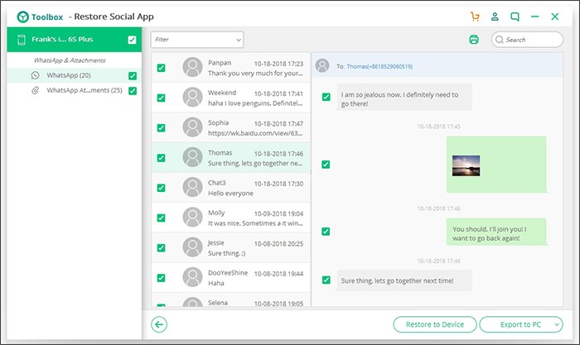The height and width of the screenshot is (345, 580).
Task: Open the user account icon
Action: pyautogui.click(x=495, y=17)
